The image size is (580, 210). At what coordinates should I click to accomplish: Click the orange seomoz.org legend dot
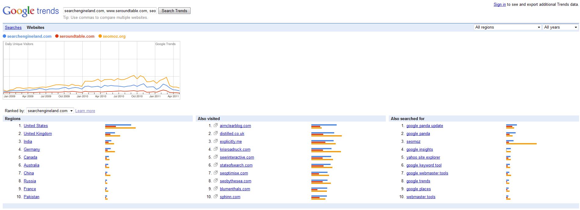pos(100,36)
